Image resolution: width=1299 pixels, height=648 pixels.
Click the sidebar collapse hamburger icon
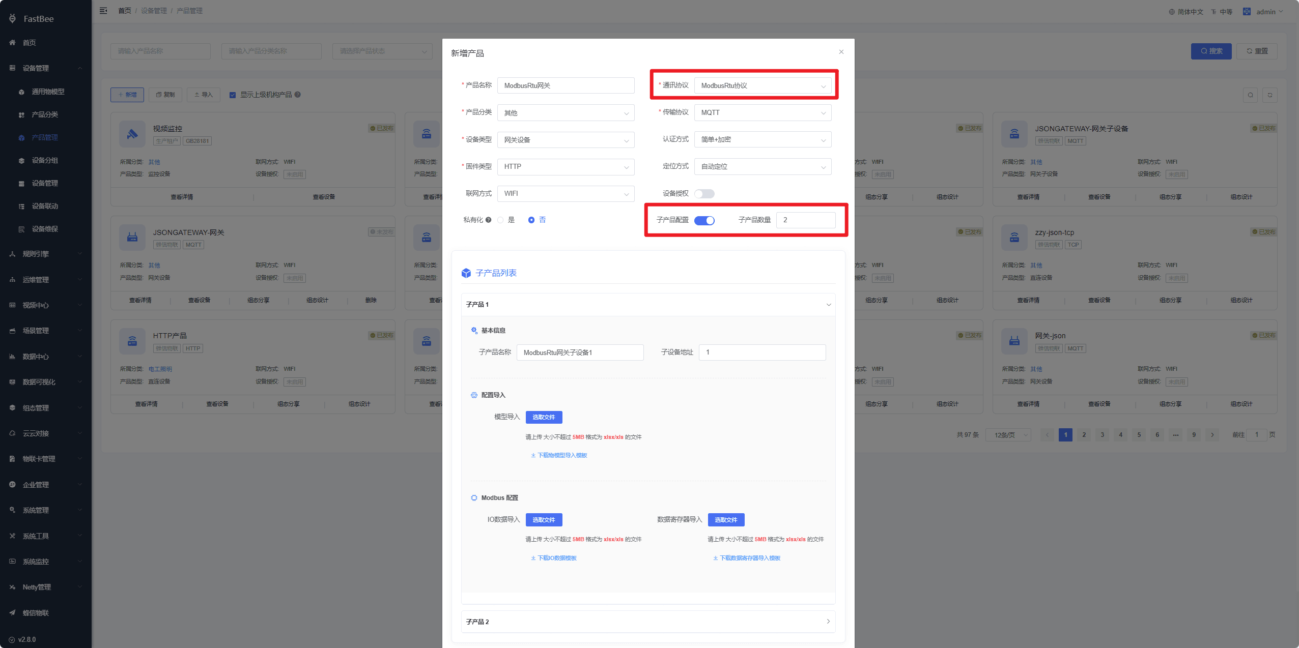pyautogui.click(x=103, y=11)
